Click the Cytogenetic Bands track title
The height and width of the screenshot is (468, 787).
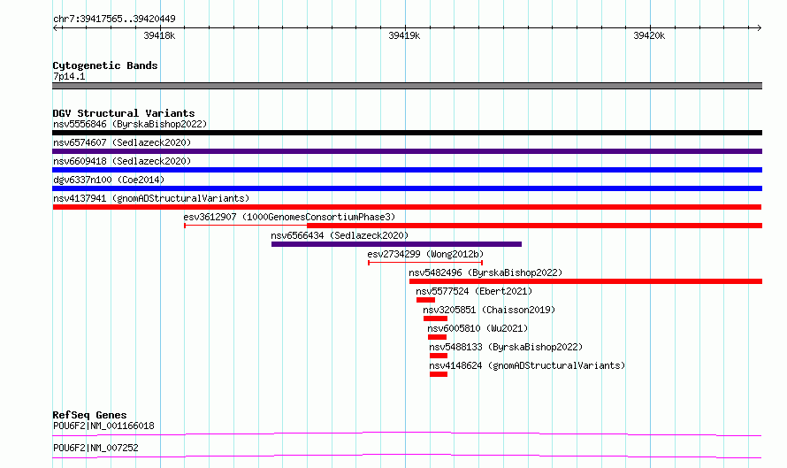[x=105, y=65]
